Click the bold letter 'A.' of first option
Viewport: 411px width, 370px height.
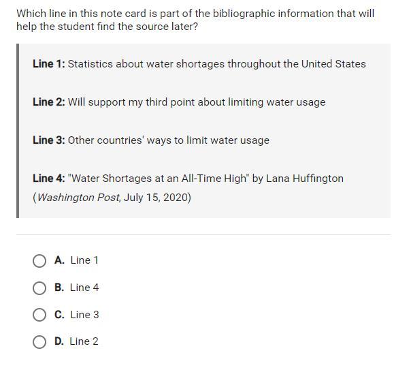click(x=59, y=260)
